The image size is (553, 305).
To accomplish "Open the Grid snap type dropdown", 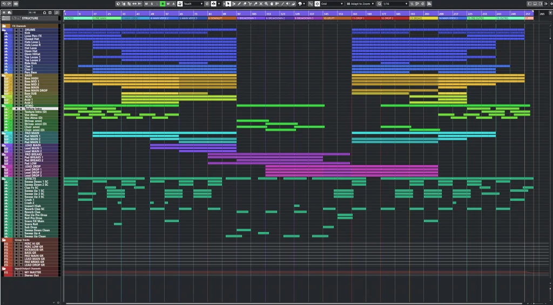I will [332, 4].
